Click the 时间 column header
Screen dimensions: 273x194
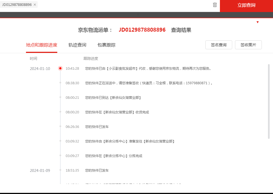(34, 59)
